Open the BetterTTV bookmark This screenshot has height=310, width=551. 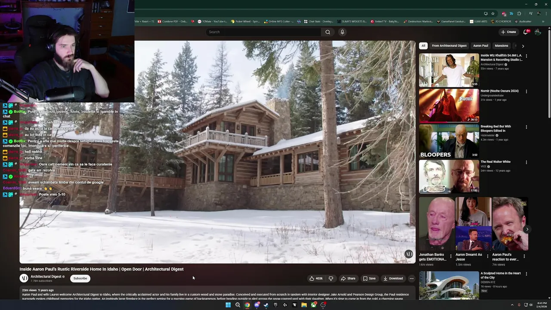[x=384, y=22]
